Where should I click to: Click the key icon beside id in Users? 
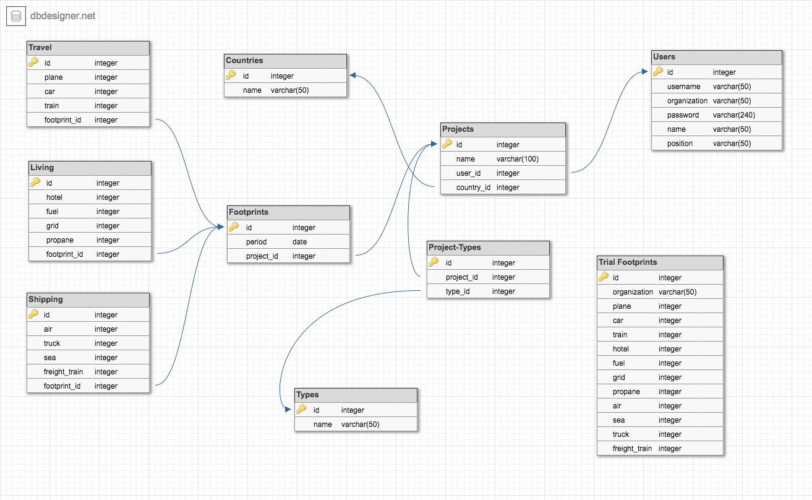click(x=659, y=72)
